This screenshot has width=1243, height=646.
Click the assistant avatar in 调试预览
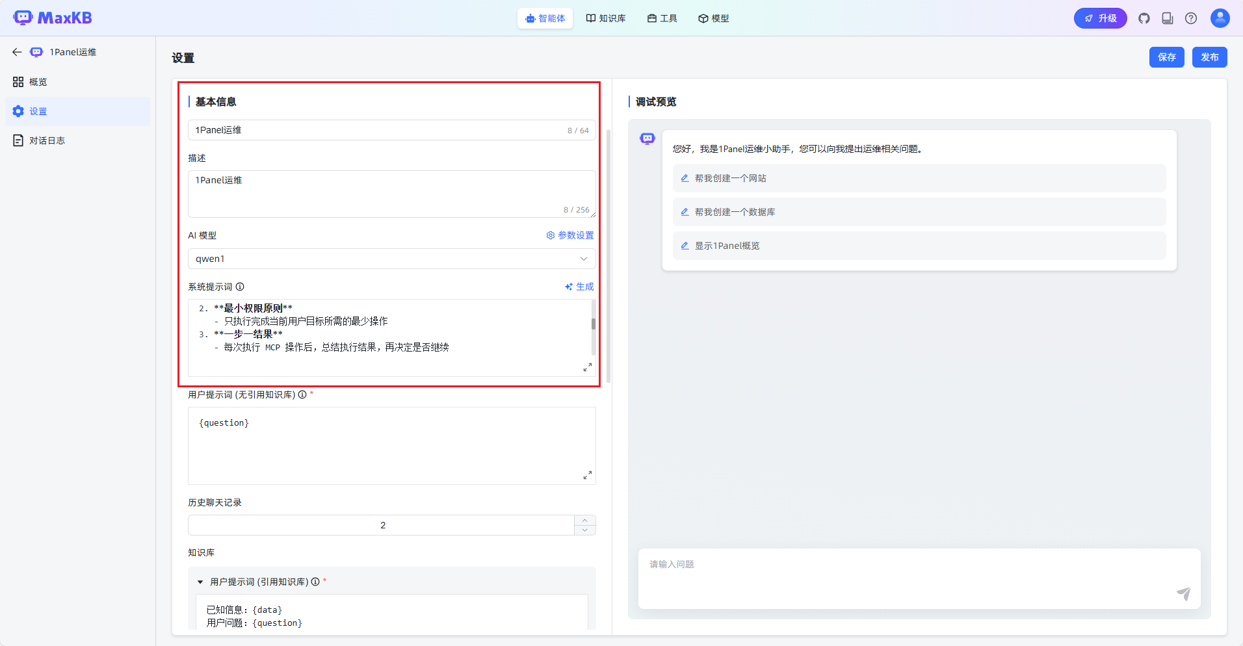pos(648,138)
